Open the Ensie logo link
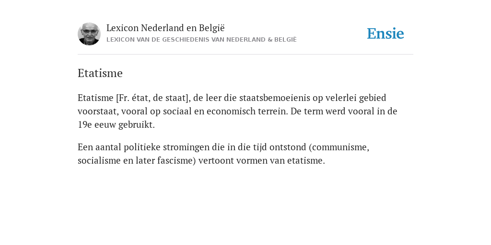The image size is (491, 245). 386,33
